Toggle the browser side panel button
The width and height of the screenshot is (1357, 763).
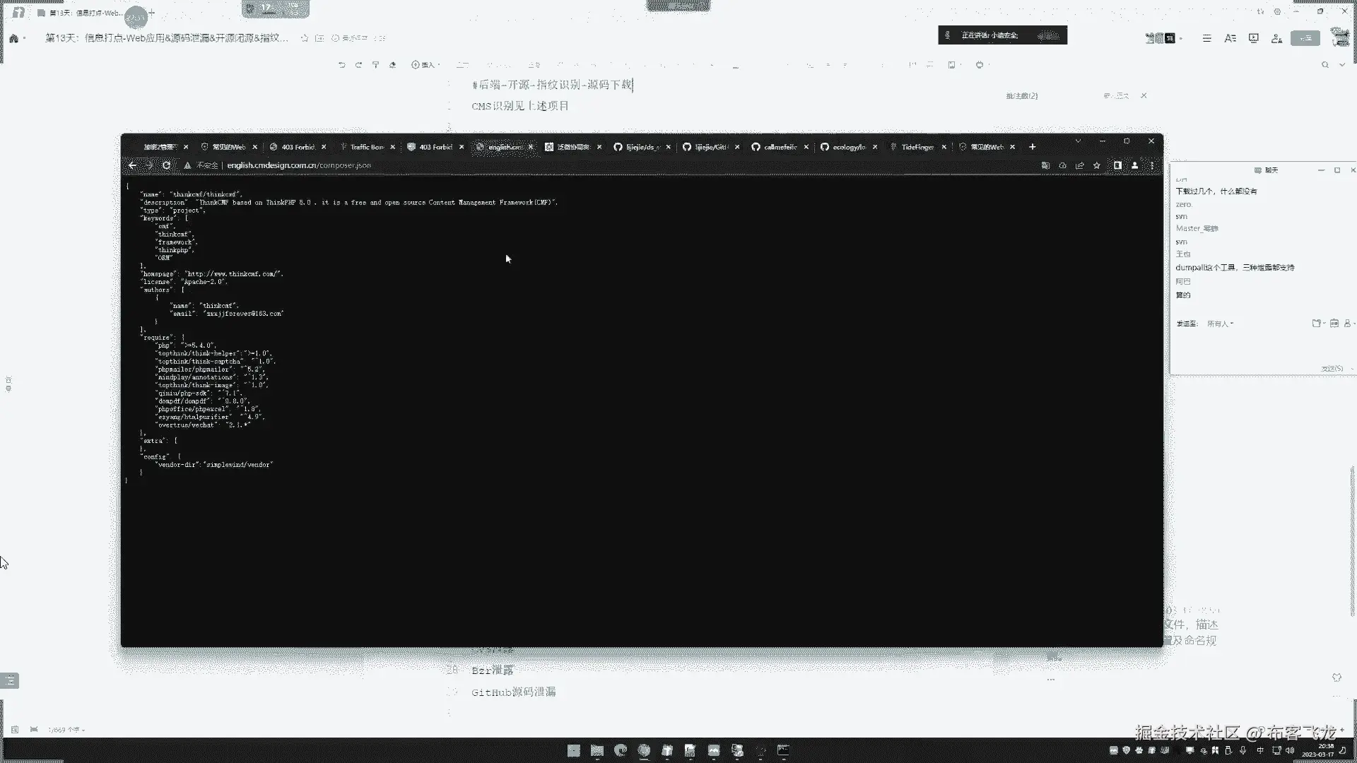pos(1117,165)
